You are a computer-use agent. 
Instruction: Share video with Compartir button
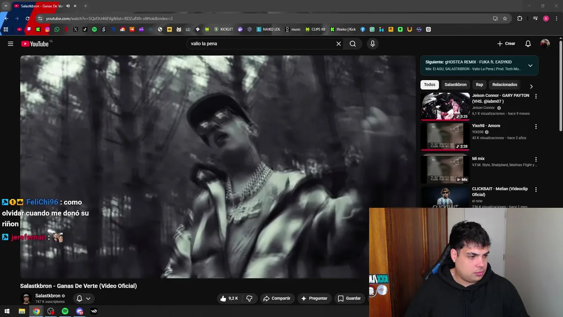click(x=277, y=298)
